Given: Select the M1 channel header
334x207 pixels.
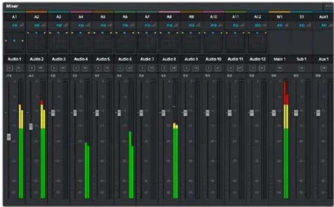Looking at the screenshot, I should click(x=280, y=17).
